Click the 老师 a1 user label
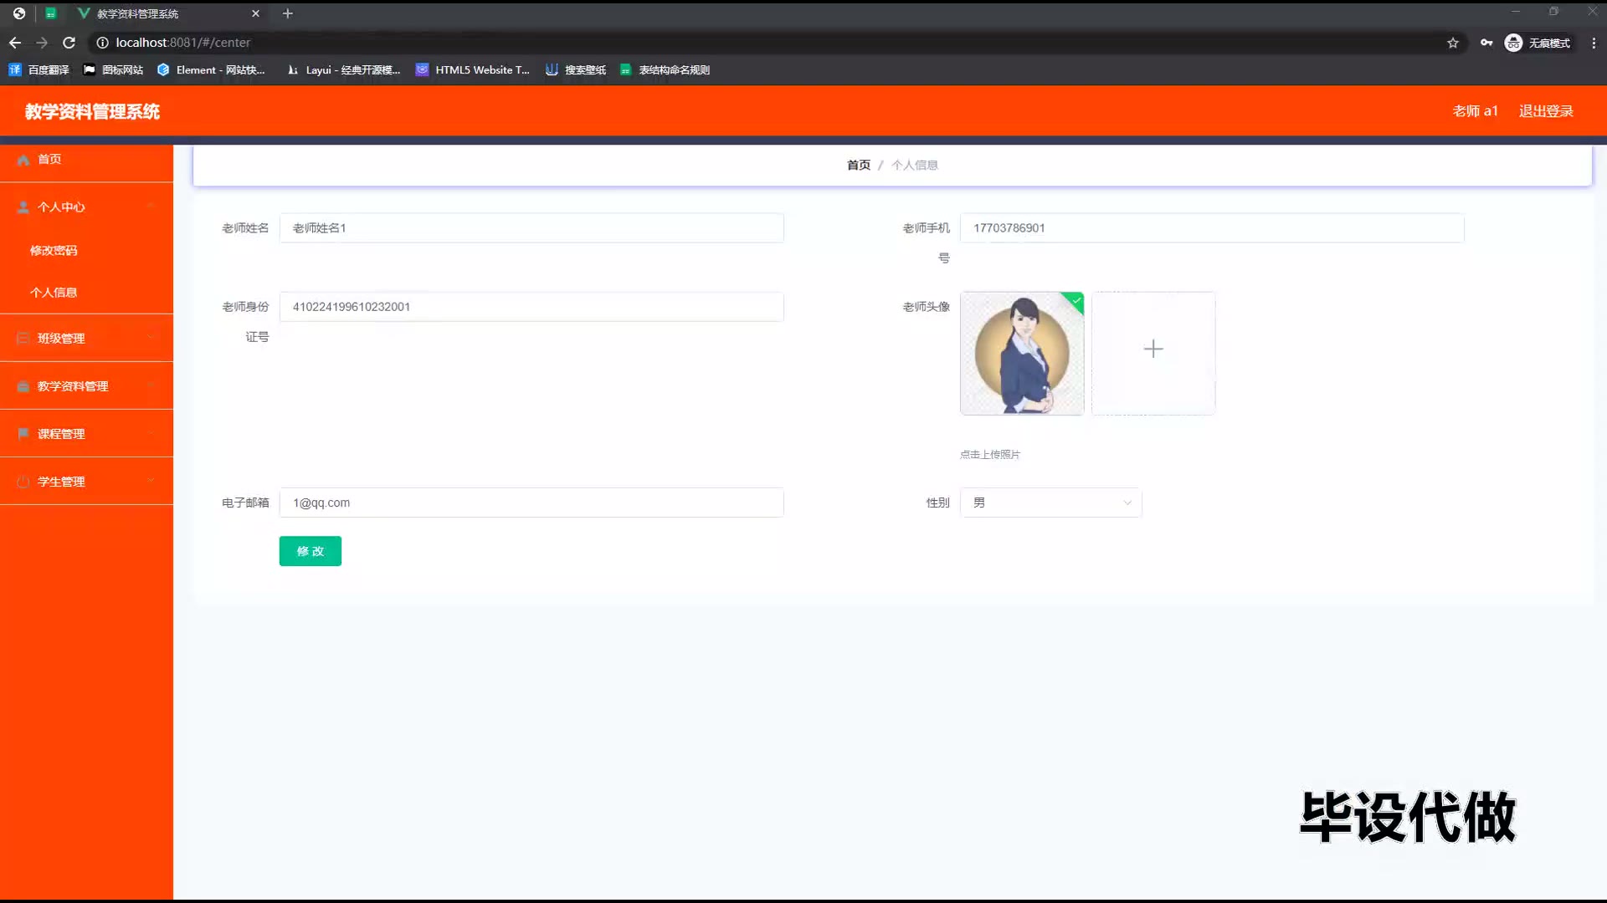 coord(1475,111)
